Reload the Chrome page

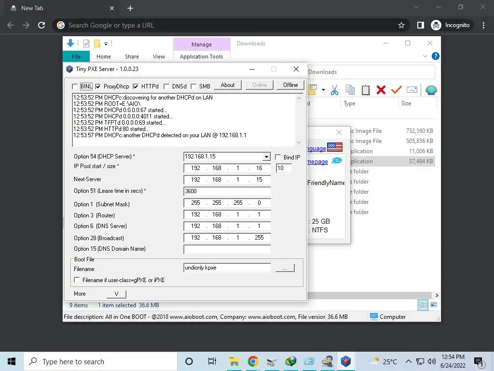(41, 25)
